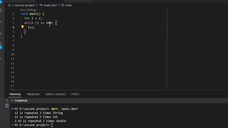
Task: Click the TERMINAL section header label
Action: click(x=21, y=101)
